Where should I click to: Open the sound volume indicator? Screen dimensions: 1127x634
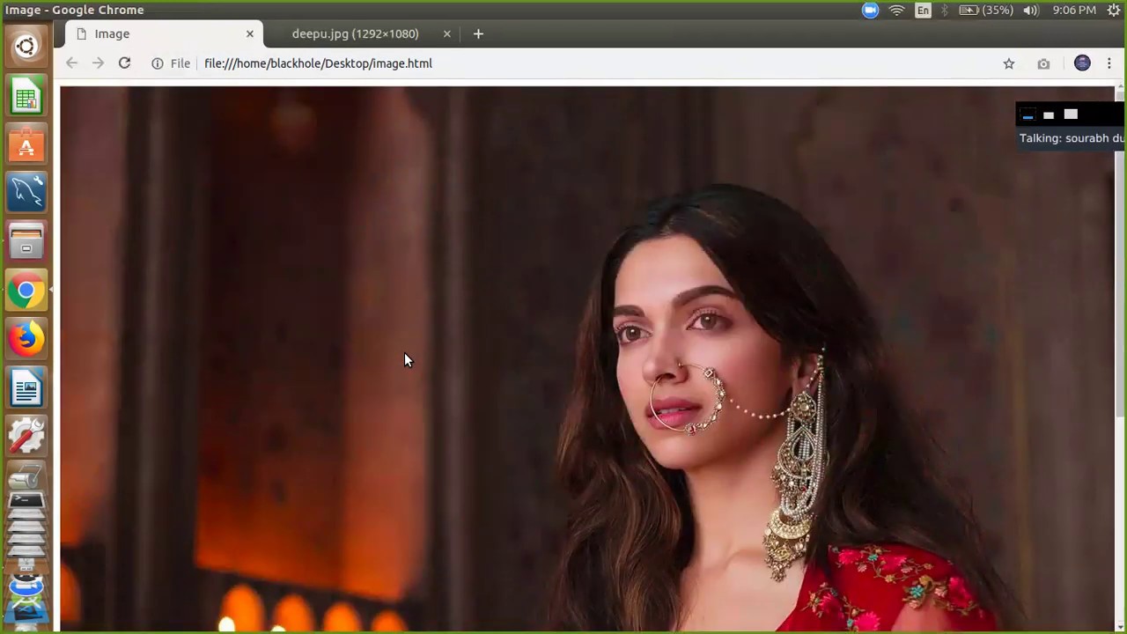pyautogui.click(x=1031, y=11)
